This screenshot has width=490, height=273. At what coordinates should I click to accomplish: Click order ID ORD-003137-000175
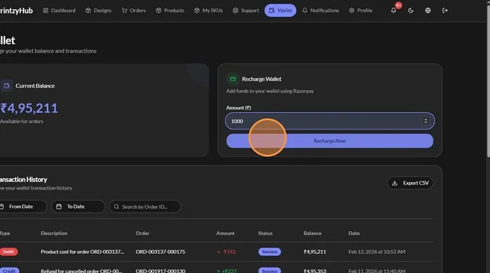pos(160,252)
